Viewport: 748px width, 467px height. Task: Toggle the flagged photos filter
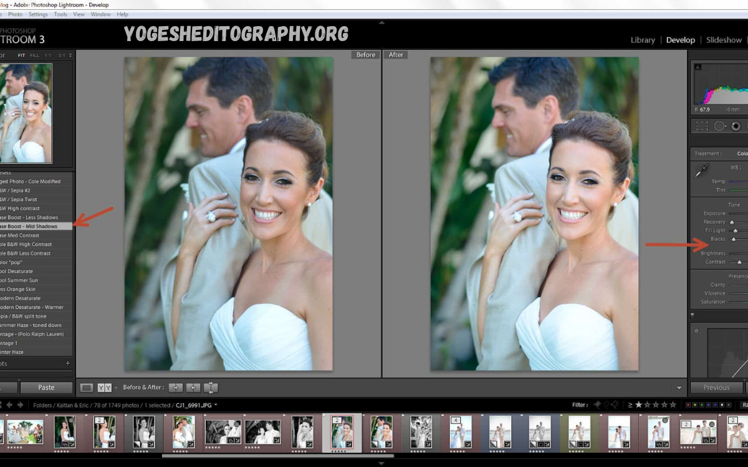pos(597,405)
